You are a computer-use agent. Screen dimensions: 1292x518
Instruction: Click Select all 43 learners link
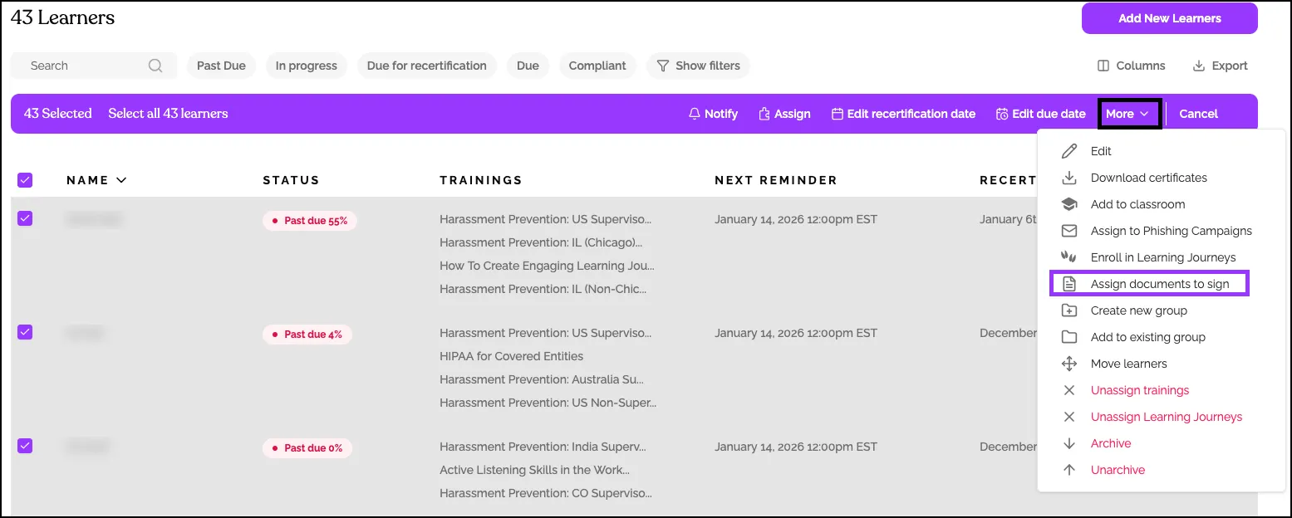coord(168,114)
